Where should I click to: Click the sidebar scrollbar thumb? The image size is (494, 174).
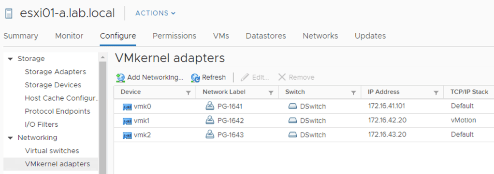click(102, 118)
